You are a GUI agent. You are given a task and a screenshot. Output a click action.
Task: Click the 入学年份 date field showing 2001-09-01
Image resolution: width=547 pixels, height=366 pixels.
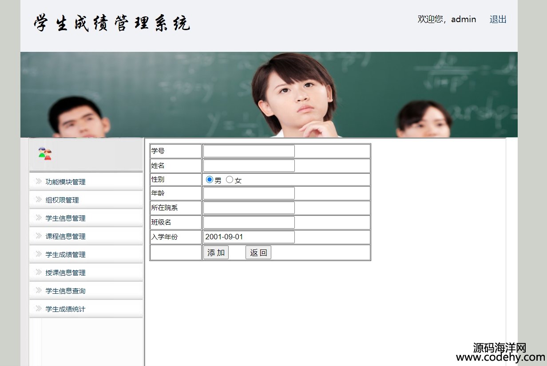tap(249, 237)
